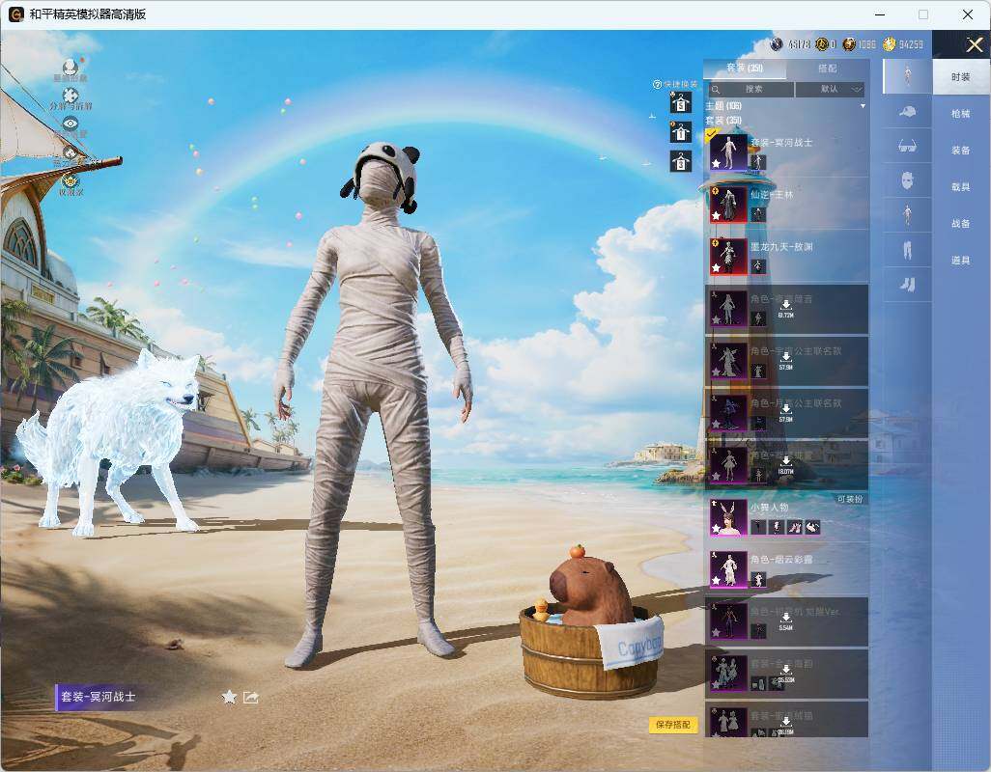The height and width of the screenshot is (772, 991).
Task: Open the 时装 category tab
Action: 961,77
